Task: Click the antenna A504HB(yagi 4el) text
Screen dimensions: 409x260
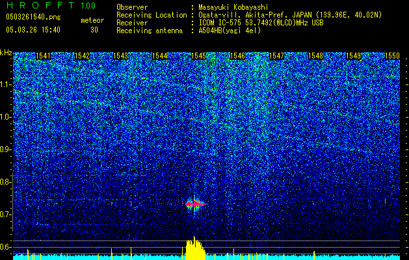Action: pyautogui.click(x=230, y=31)
